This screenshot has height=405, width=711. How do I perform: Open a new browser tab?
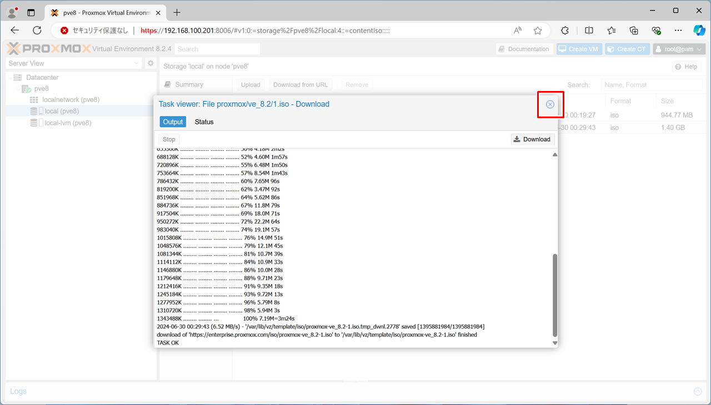click(x=177, y=12)
